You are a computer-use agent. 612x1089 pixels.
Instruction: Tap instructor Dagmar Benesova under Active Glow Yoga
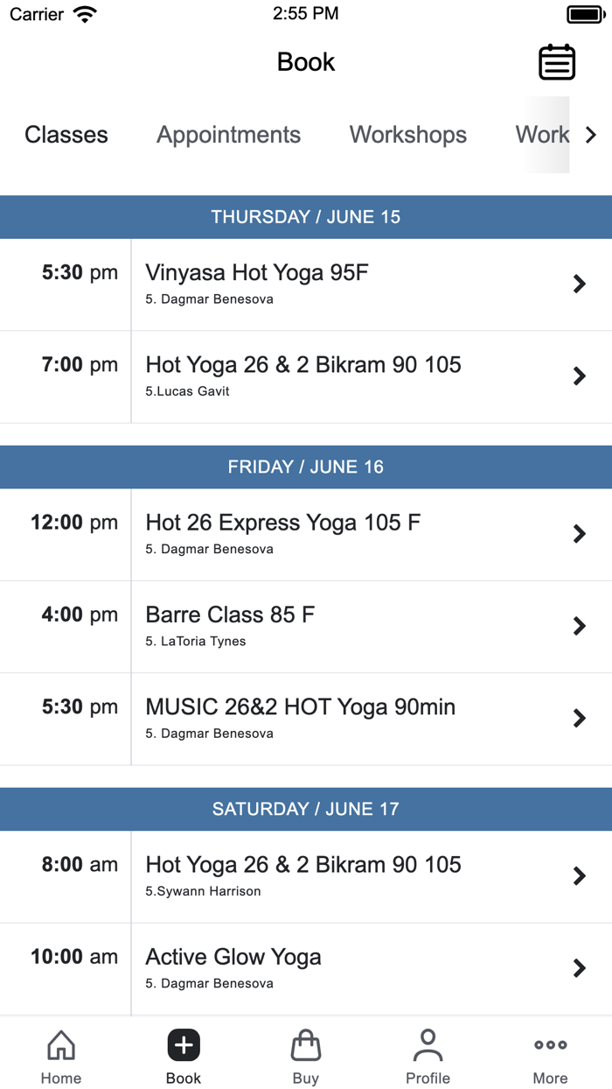click(210, 983)
